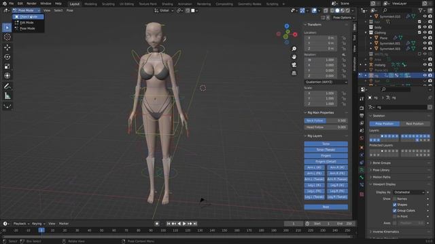Toggle visibility of Plane object
The image size is (435, 244).
(x=425, y=38)
